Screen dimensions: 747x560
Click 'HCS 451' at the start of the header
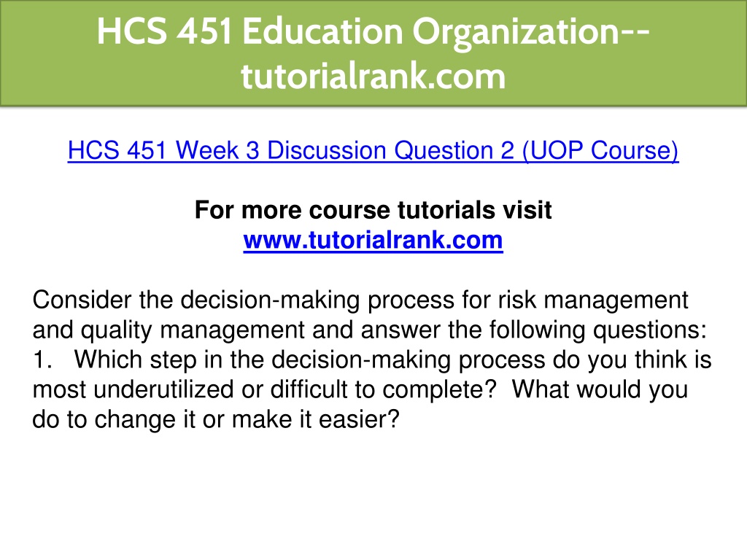click(x=165, y=31)
